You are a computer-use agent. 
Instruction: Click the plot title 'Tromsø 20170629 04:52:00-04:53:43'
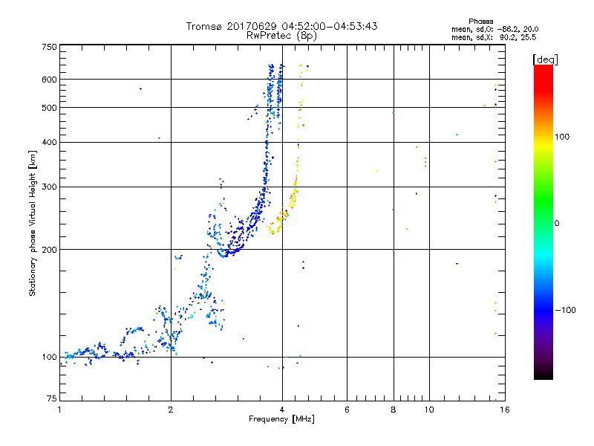coord(281,26)
